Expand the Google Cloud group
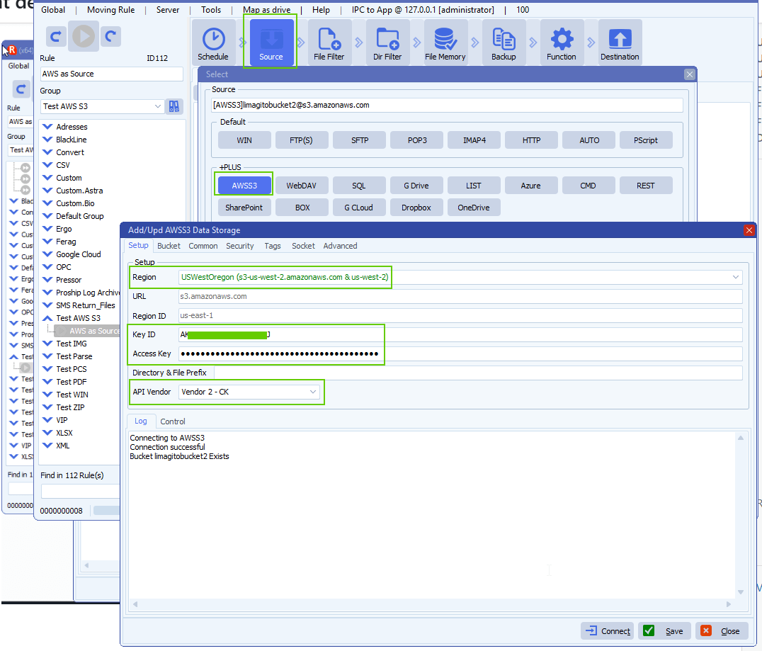Image resolution: width=762 pixels, height=651 pixels. [x=47, y=254]
